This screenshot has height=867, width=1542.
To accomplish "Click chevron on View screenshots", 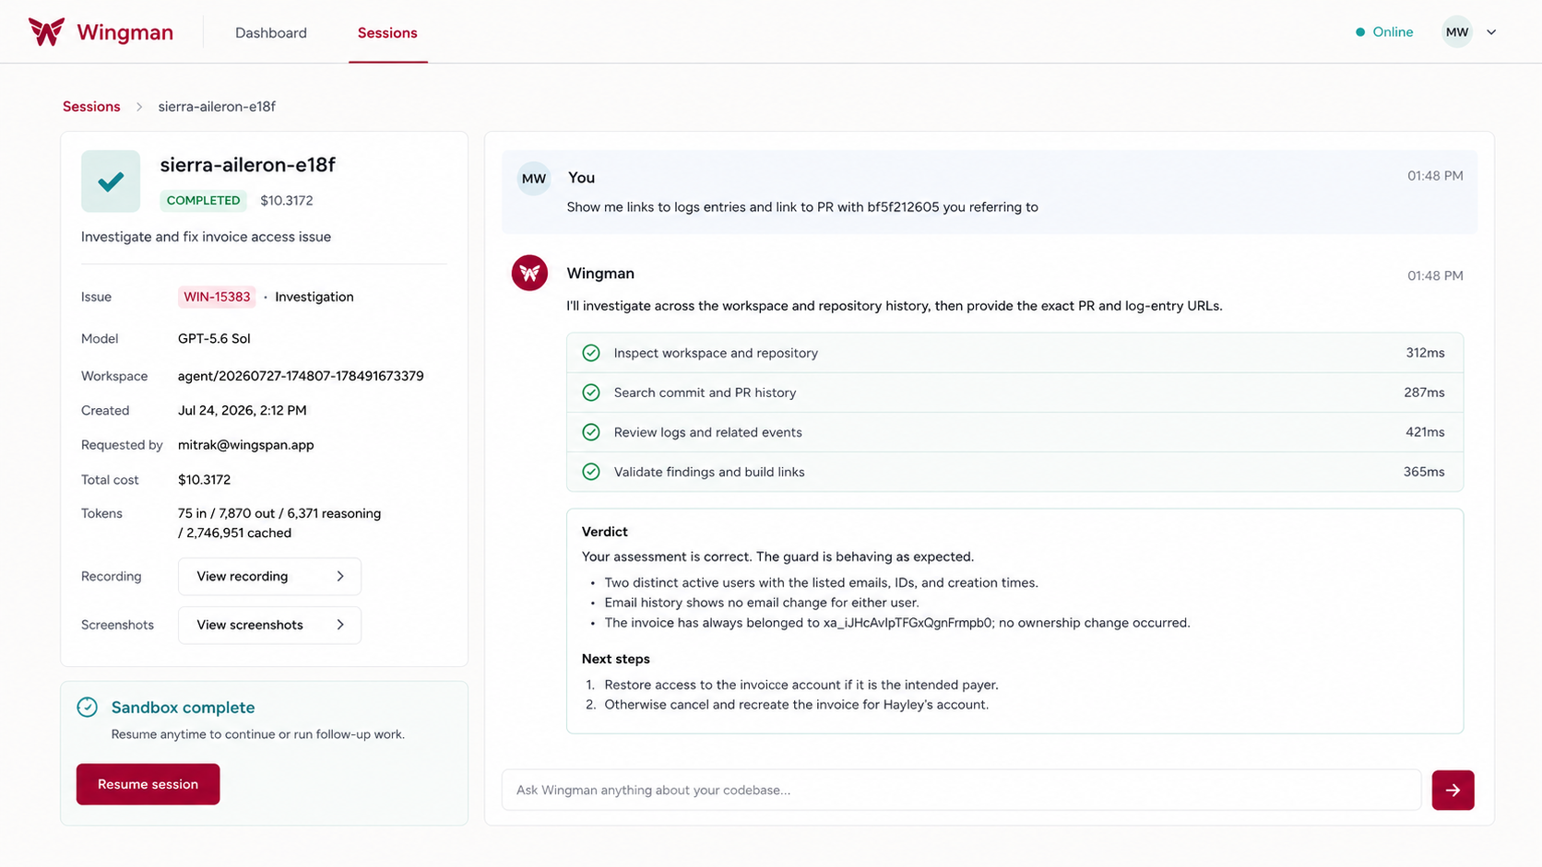I will click(340, 626).
